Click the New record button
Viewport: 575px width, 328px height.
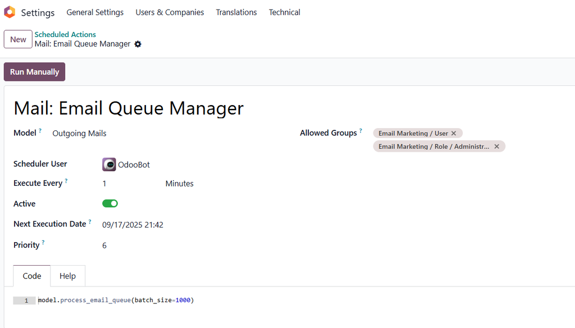(18, 39)
